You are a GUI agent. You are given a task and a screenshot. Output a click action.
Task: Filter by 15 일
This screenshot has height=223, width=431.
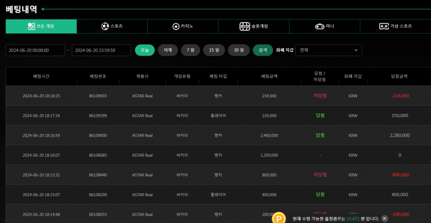coord(214,50)
